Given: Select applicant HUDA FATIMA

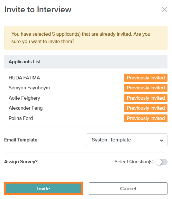Looking at the screenshot, I should pos(24,78).
